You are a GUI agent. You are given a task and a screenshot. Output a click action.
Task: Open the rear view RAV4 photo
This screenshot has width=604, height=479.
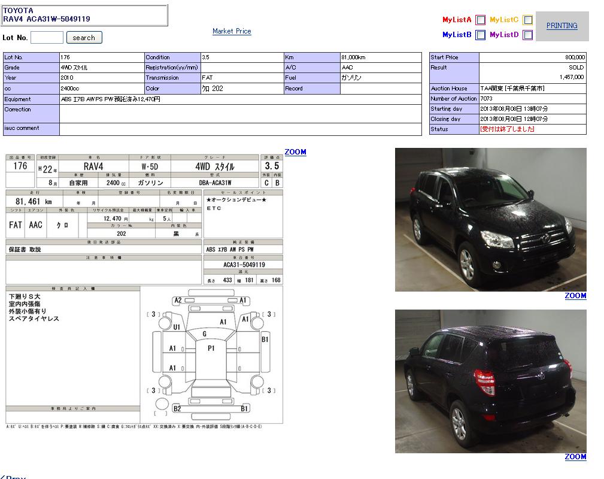(490, 381)
